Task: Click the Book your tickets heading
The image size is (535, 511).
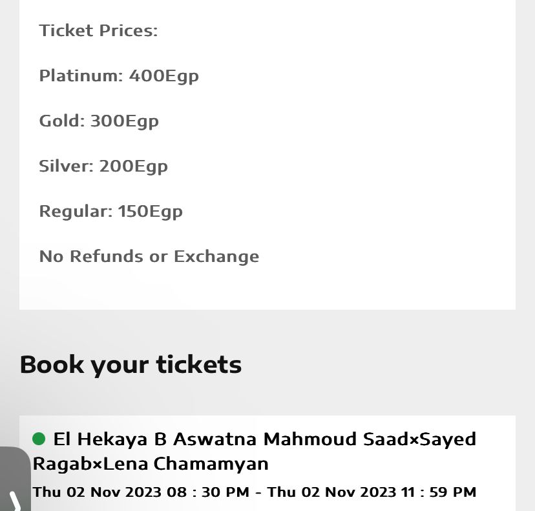Action: point(131,365)
